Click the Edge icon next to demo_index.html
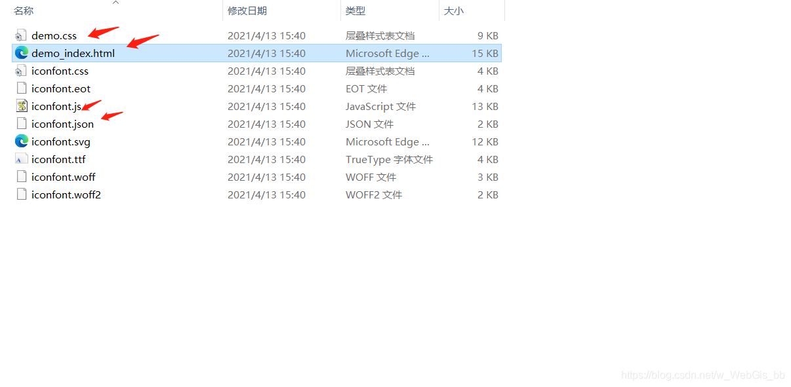 pos(22,53)
